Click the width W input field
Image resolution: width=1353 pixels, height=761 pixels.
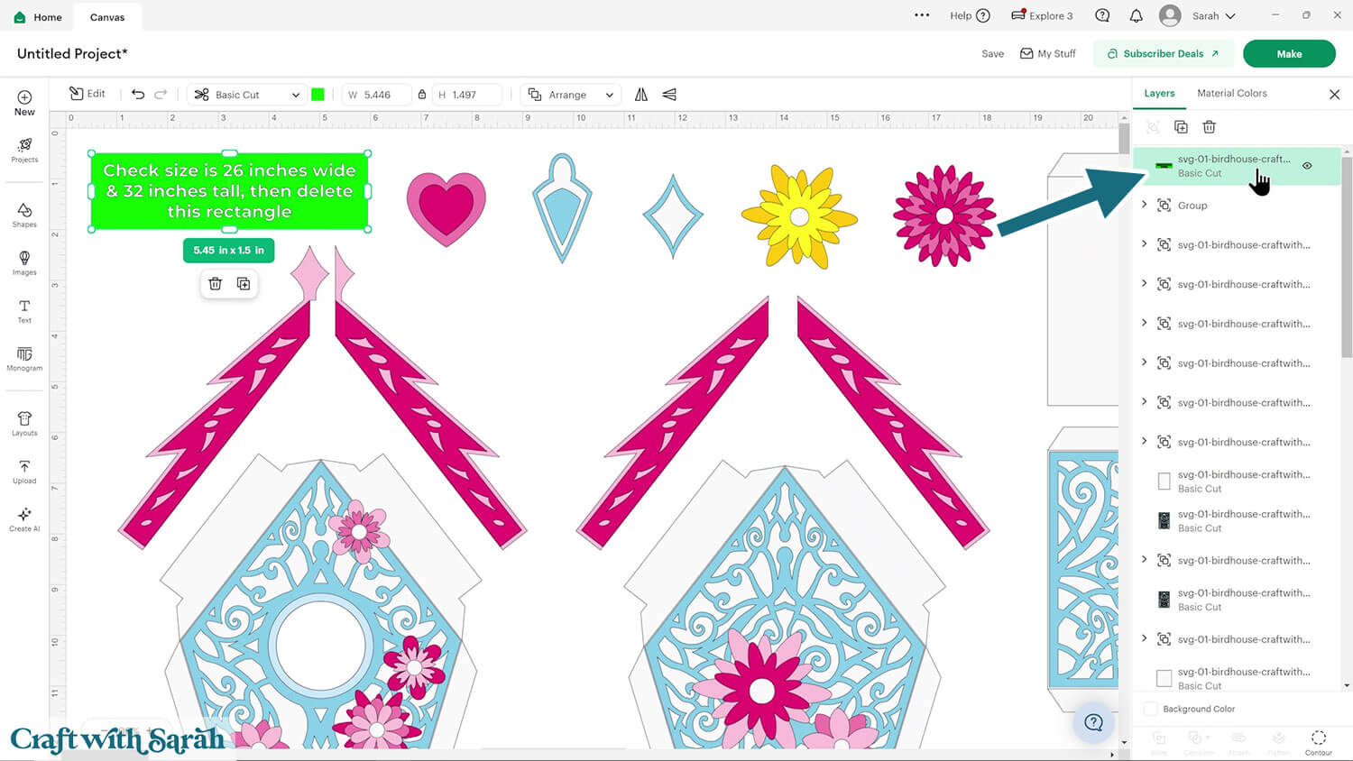tap(376, 95)
